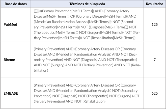Image resolution: width=166 pixels, height=109 pixels.
Task: Click the PubMed search terms cell
Action: tap(87, 24)
